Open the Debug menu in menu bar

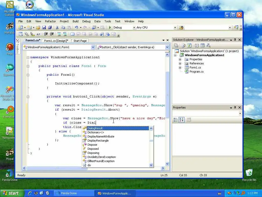click(86, 21)
